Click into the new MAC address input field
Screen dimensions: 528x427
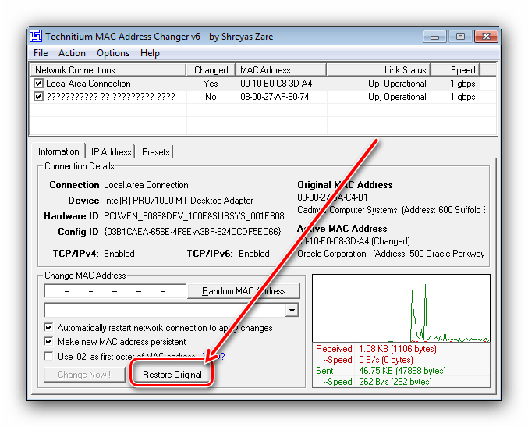(115, 291)
